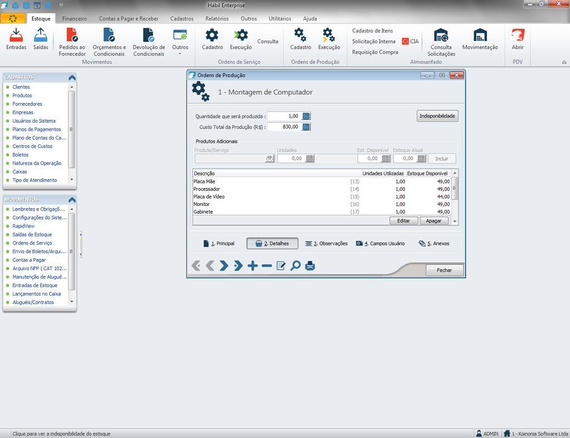The height and width of the screenshot is (438, 570).
Task: Open Ordens de Produção Execução
Action: coord(329,39)
